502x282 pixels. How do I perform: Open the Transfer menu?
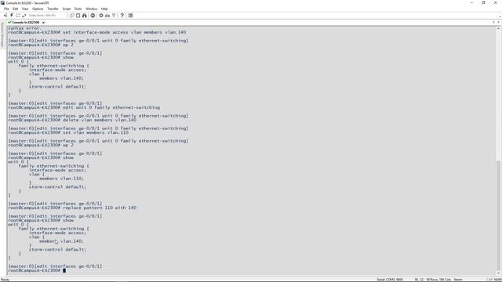[x=53, y=9]
